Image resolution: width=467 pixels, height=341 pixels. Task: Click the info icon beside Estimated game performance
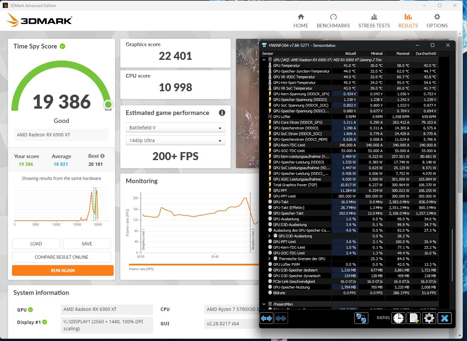coord(222,113)
